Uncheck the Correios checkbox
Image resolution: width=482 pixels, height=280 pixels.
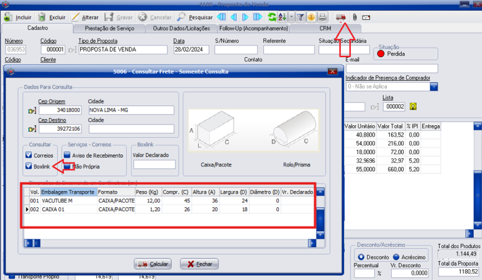click(x=28, y=156)
